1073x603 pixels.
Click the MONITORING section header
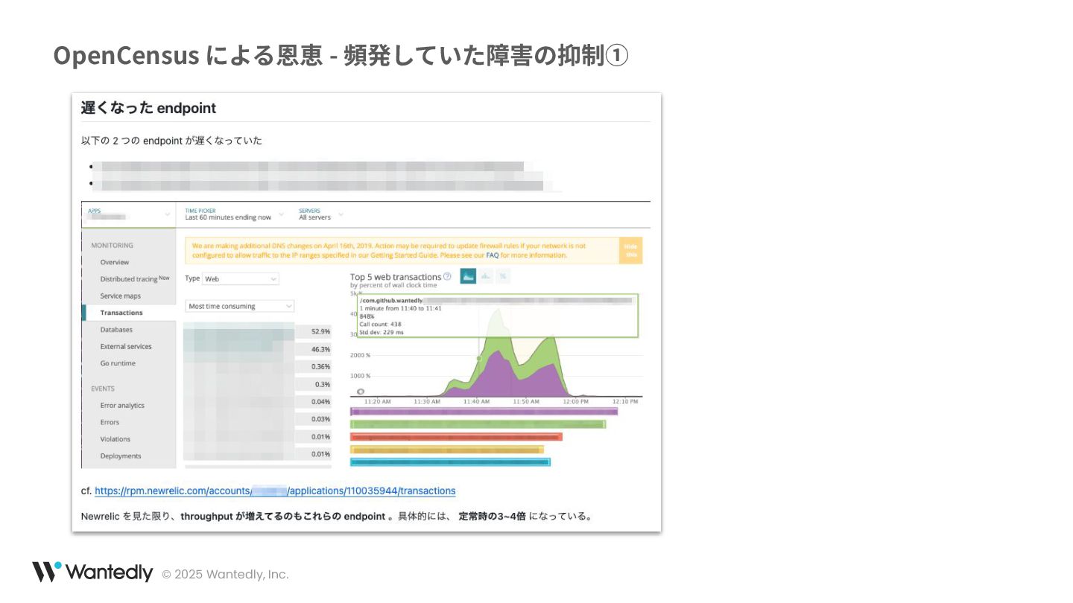[x=113, y=245]
